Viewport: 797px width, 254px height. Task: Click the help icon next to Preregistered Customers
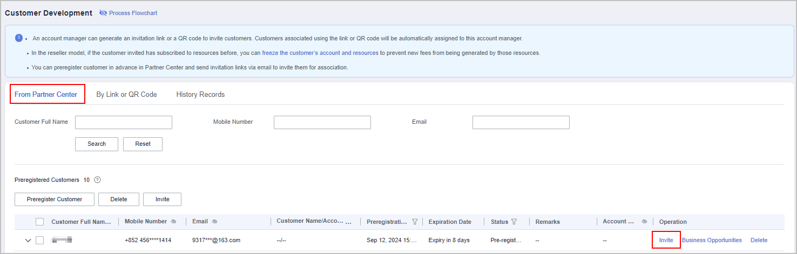(98, 180)
